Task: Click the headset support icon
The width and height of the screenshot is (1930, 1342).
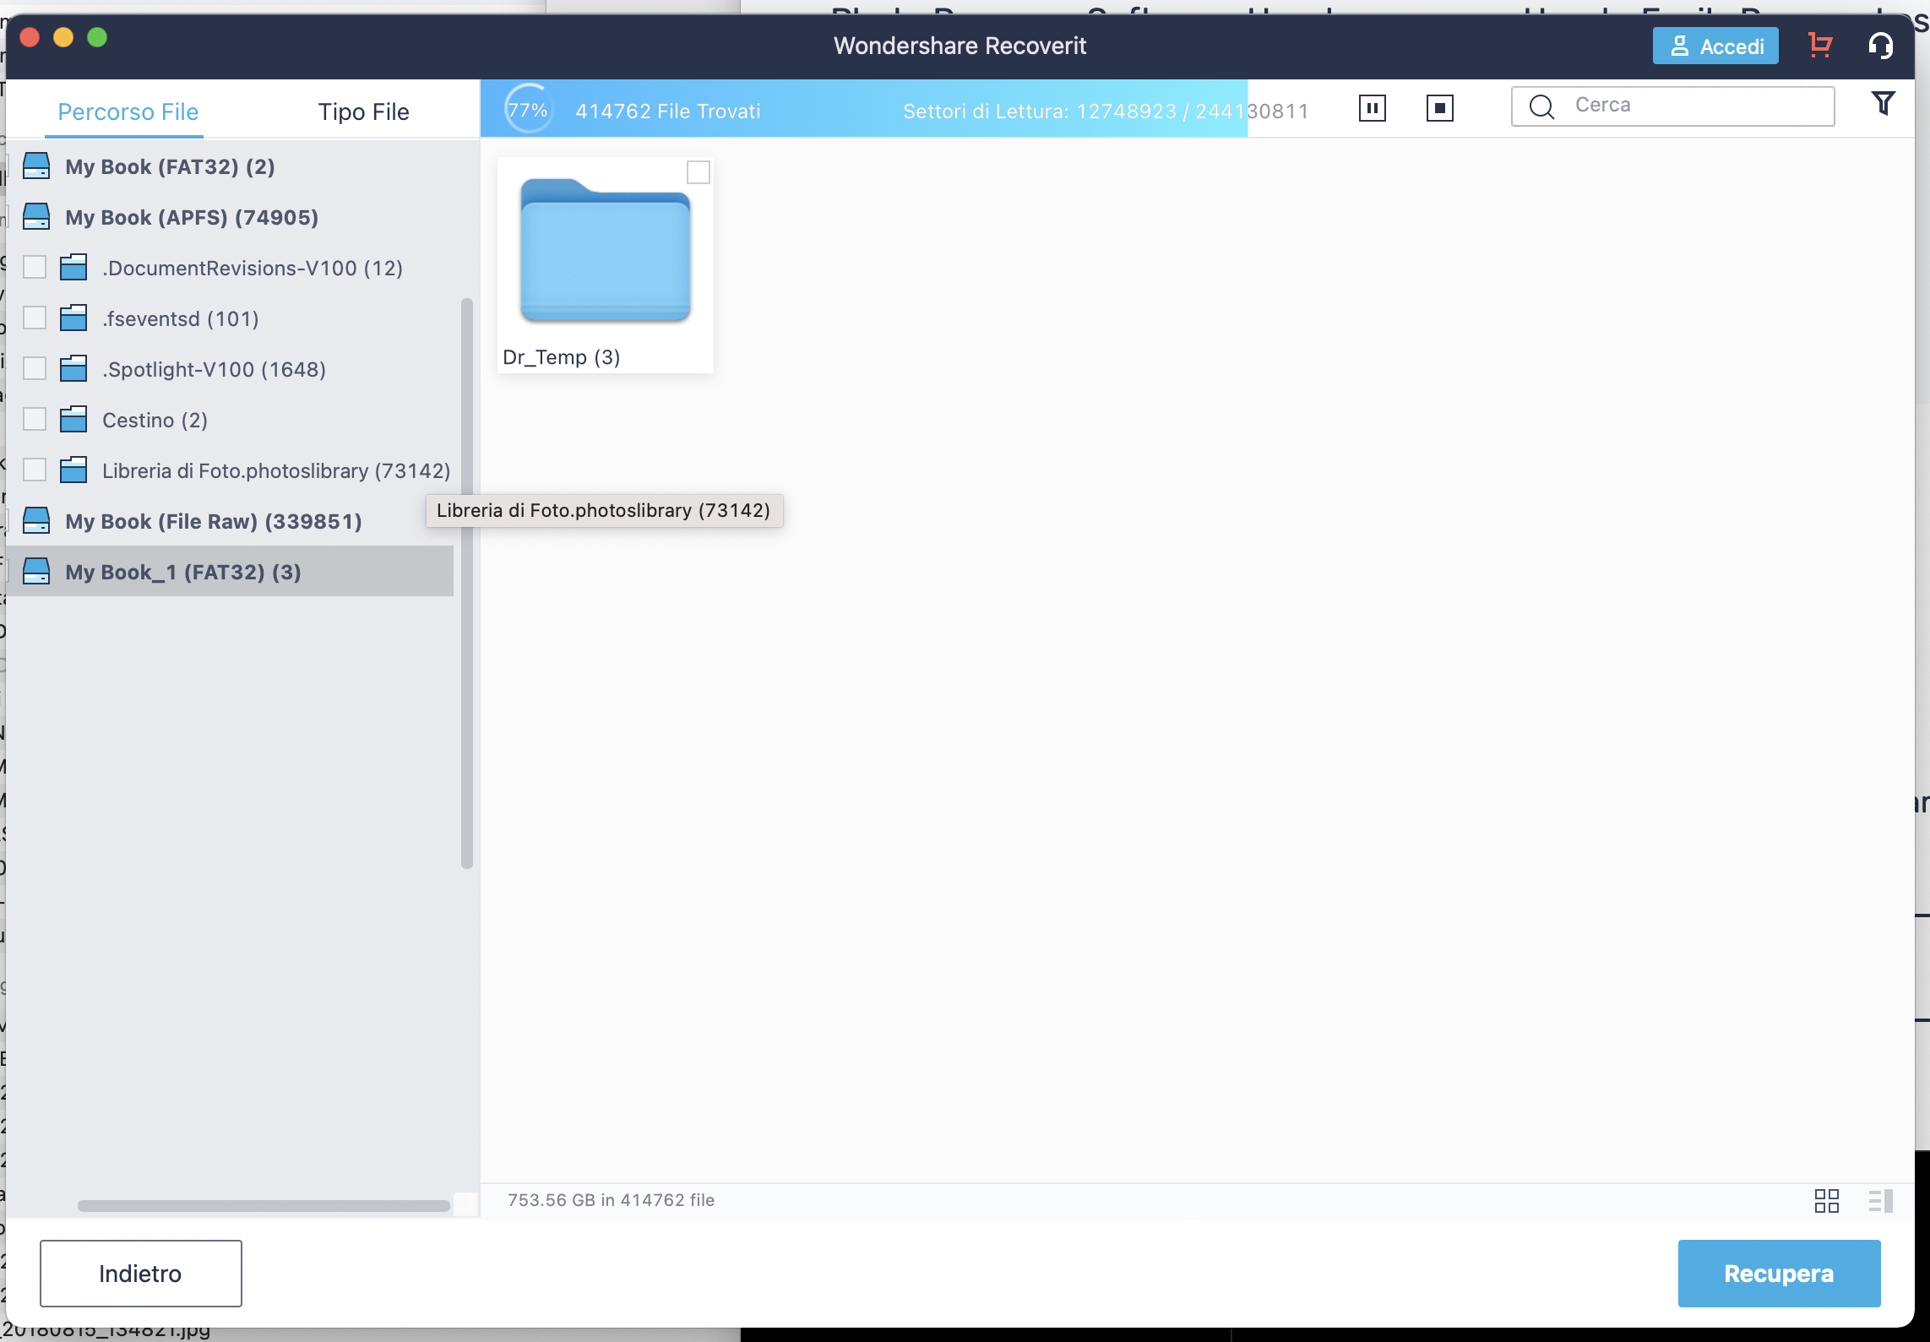Action: [x=1880, y=46]
